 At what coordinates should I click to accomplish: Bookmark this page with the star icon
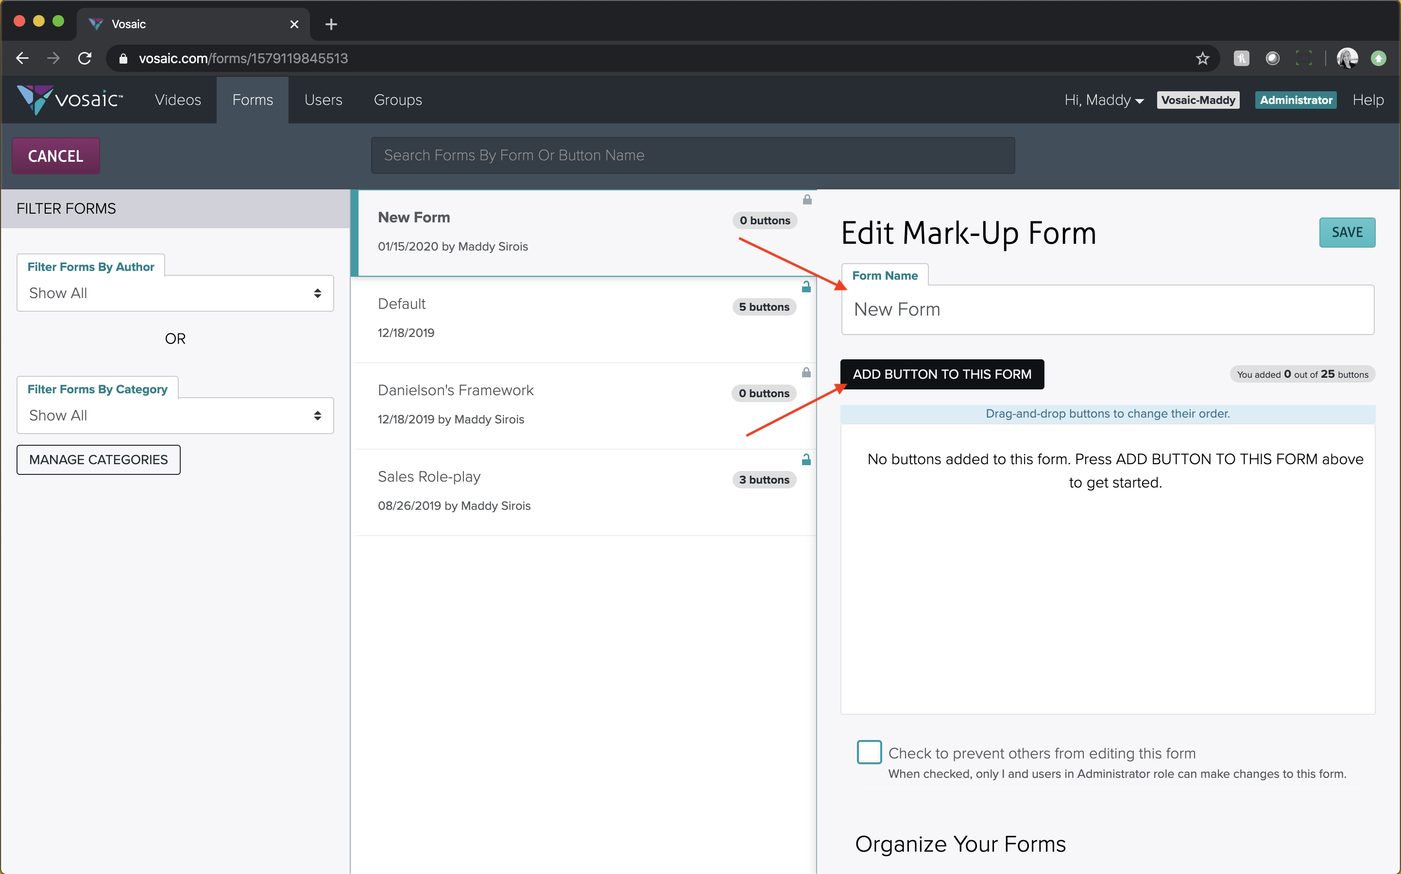point(1202,58)
